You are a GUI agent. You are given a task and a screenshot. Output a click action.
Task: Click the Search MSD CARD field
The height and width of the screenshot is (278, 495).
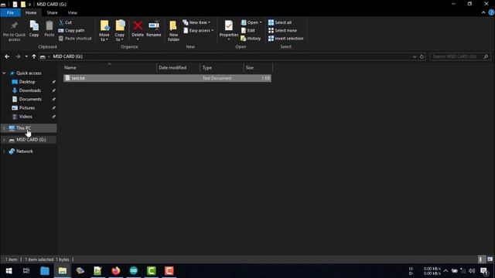point(459,56)
